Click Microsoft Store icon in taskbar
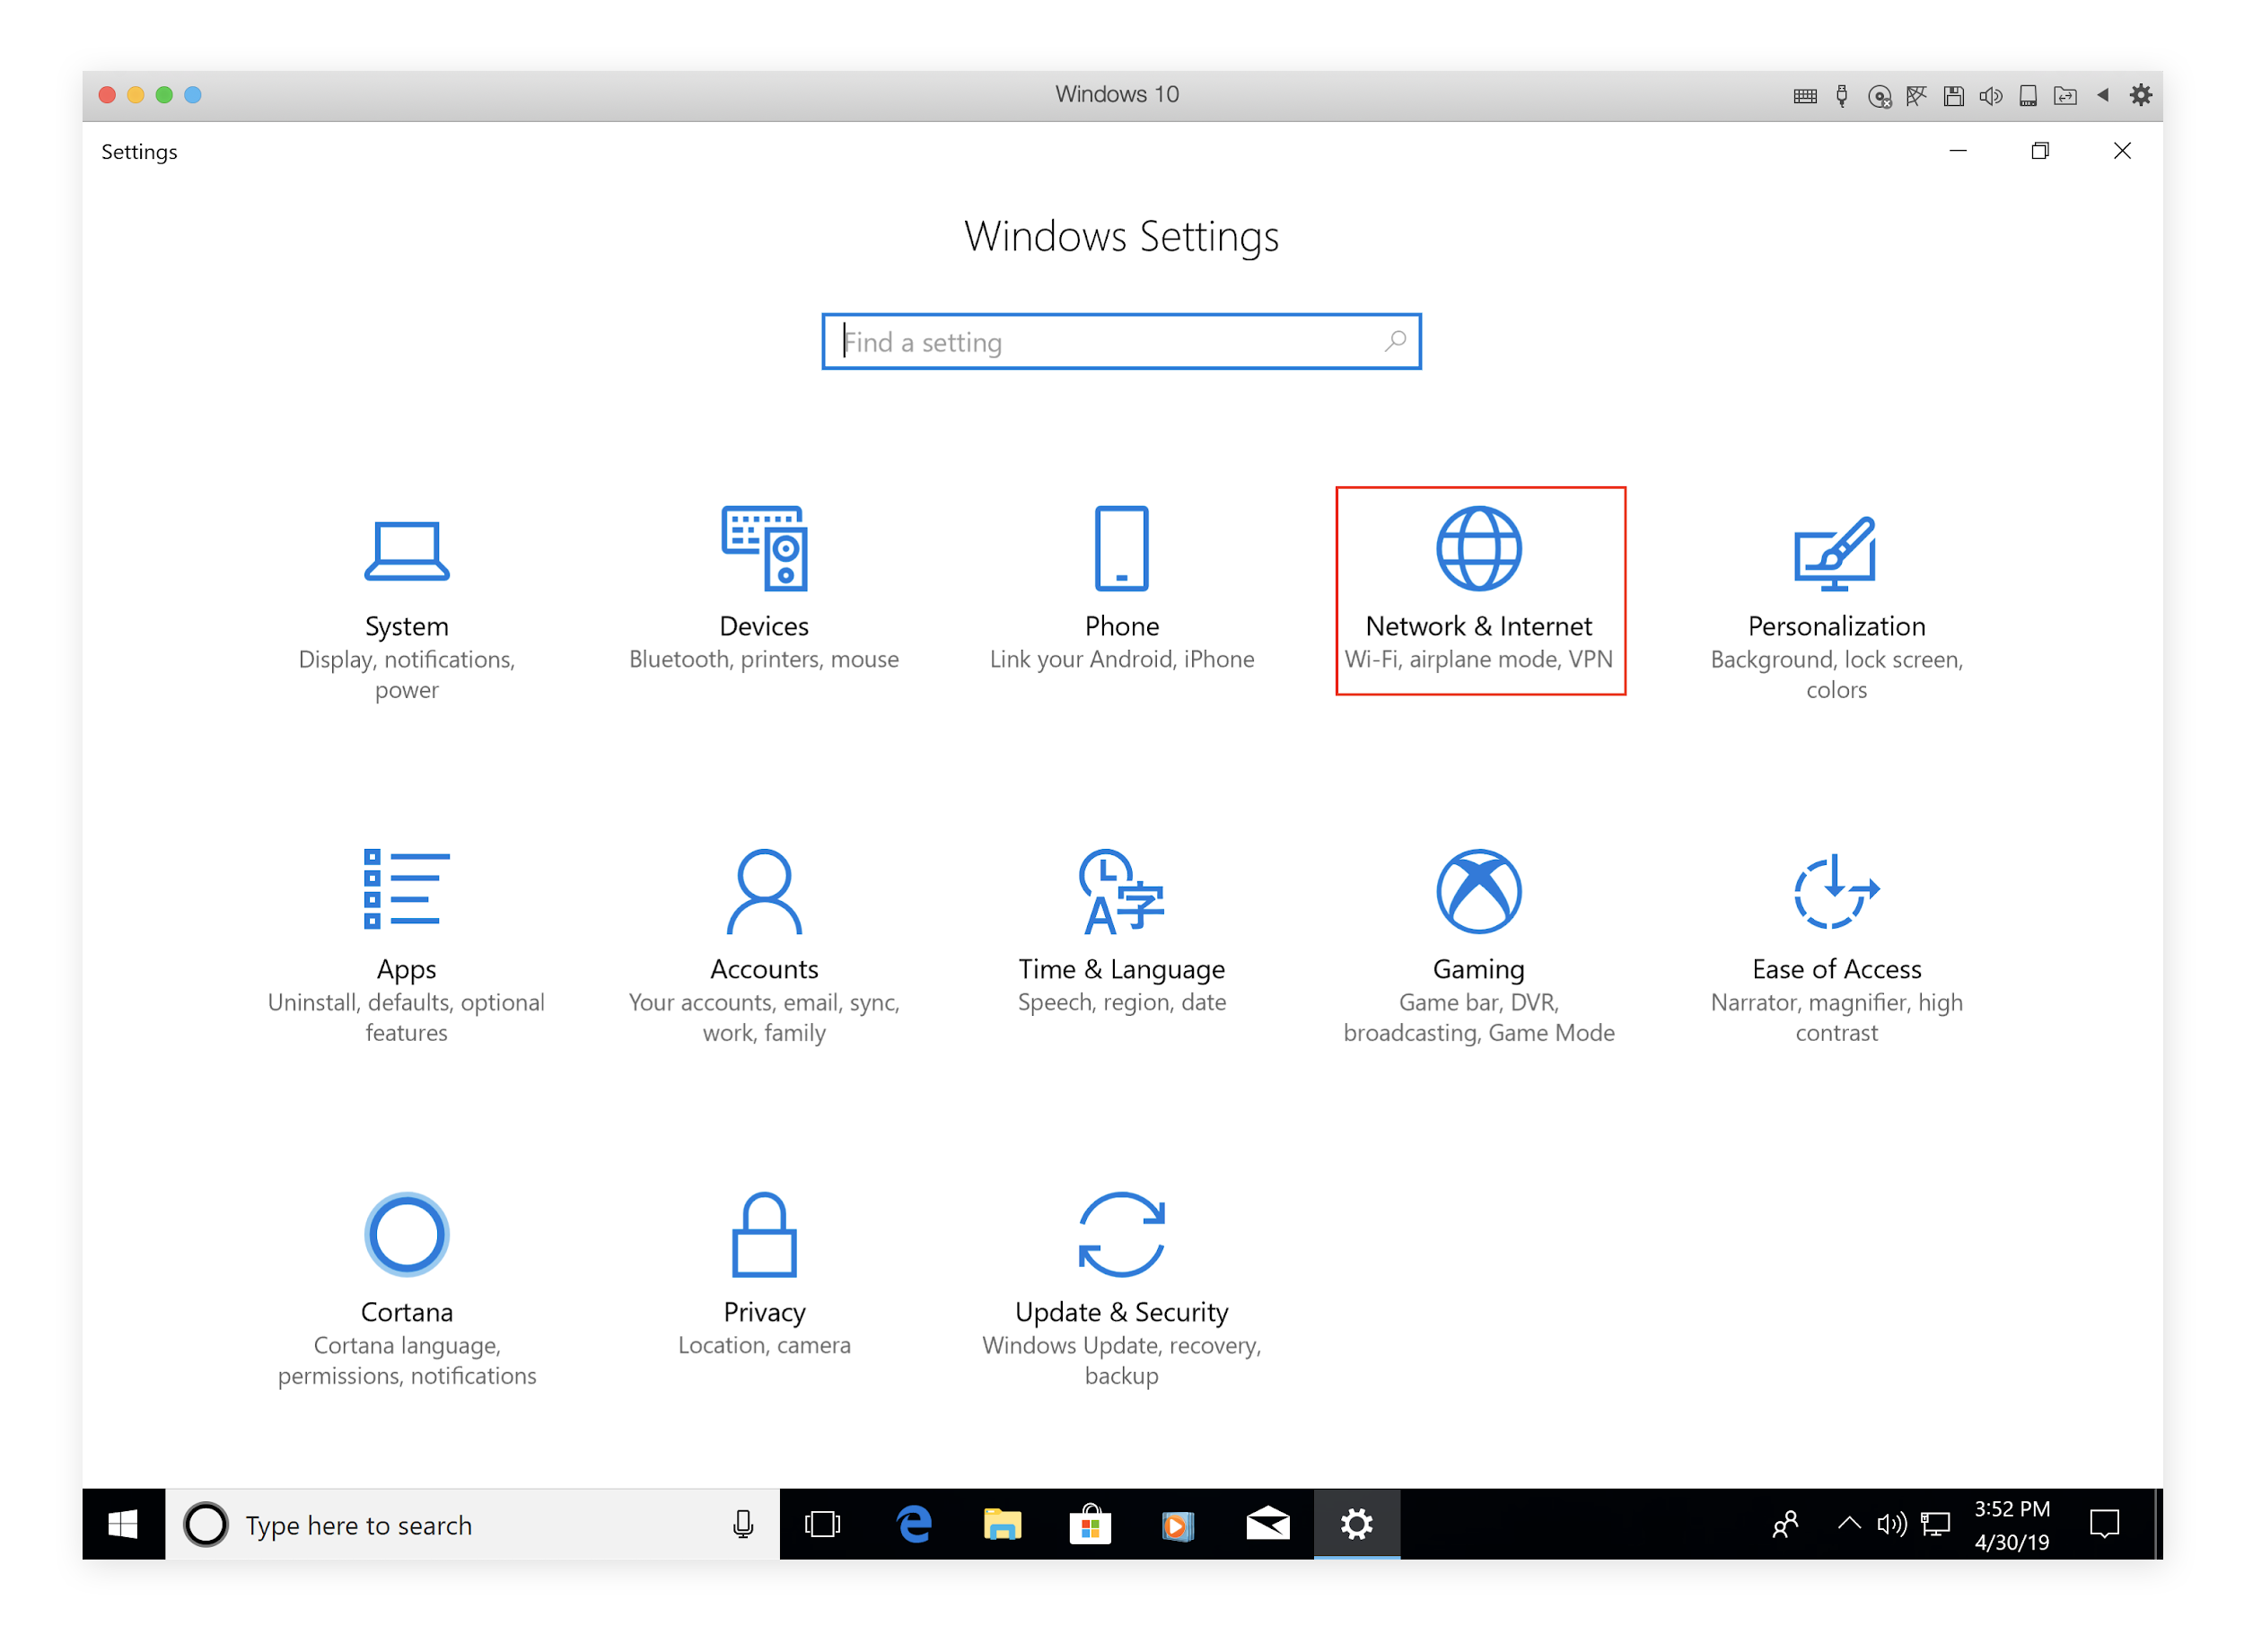 click(x=1083, y=1526)
